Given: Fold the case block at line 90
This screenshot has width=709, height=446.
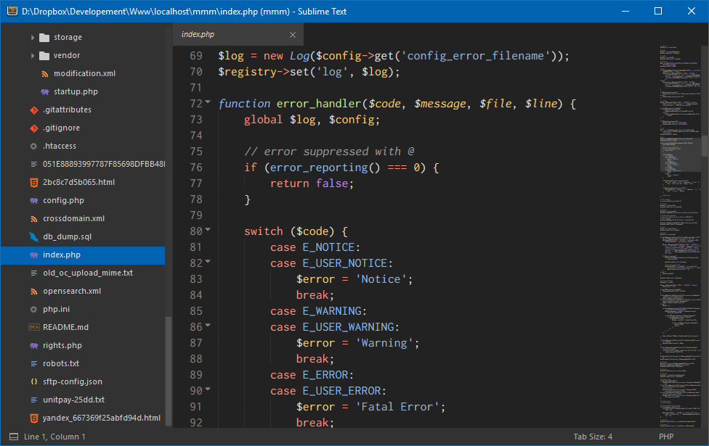Looking at the screenshot, I should click(208, 389).
